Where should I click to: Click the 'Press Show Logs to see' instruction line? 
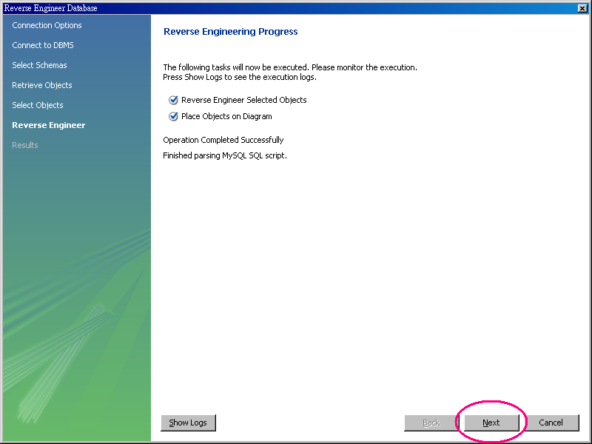(x=240, y=78)
